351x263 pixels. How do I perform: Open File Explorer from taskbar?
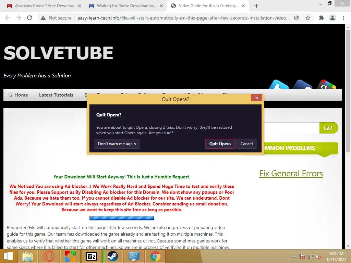tap(28, 256)
